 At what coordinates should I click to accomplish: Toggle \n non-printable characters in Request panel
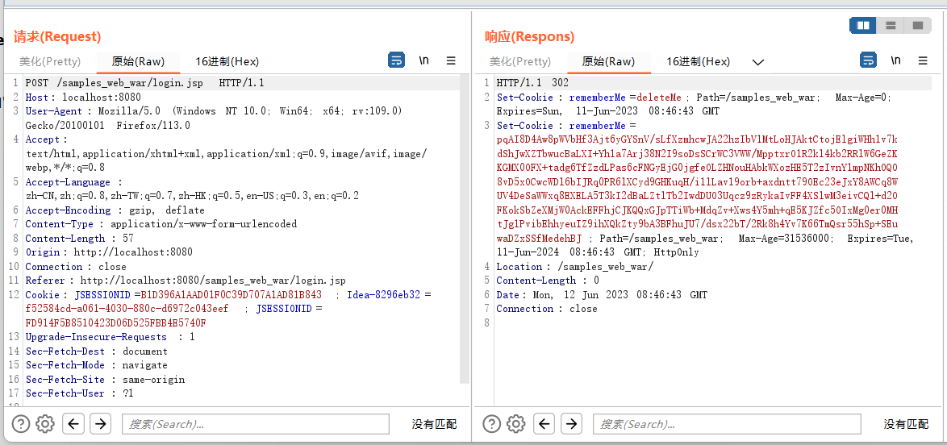(x=423, y=60)
